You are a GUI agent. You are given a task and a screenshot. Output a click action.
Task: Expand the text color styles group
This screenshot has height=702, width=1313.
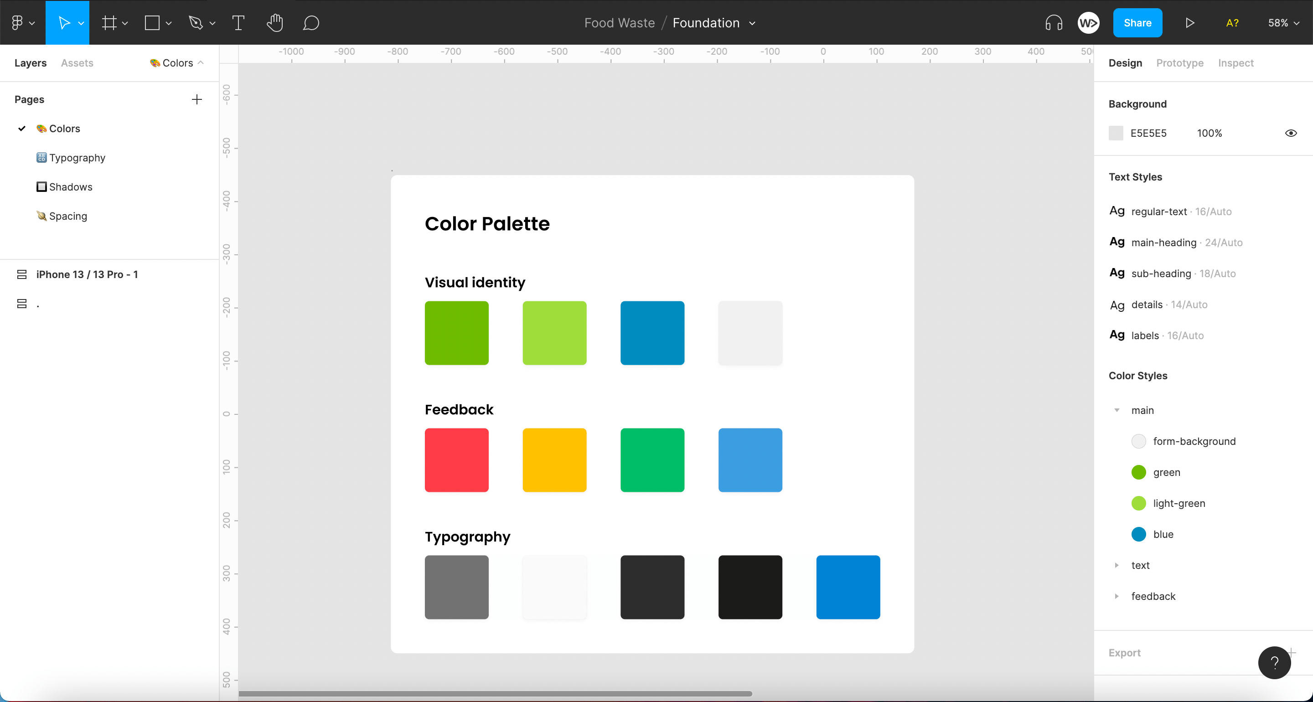[1117, 565]
